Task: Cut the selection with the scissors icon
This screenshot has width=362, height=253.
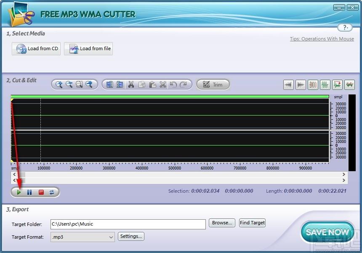Action: tap(131, 85)
